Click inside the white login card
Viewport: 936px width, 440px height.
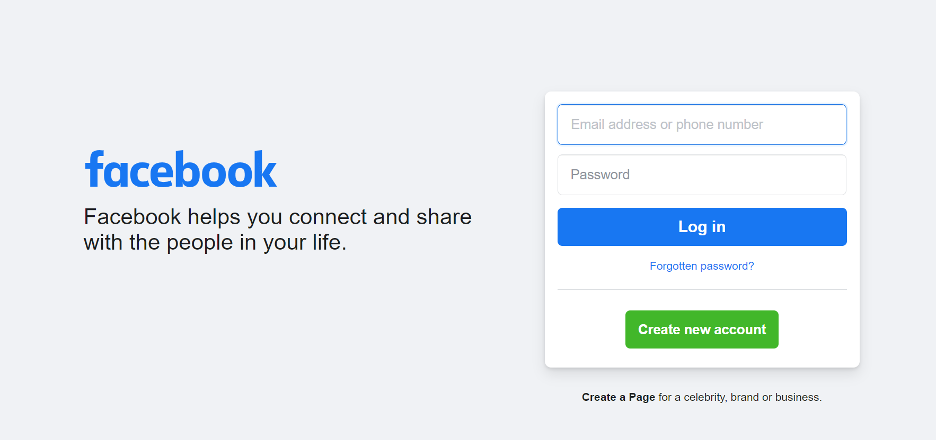(702, 296)
